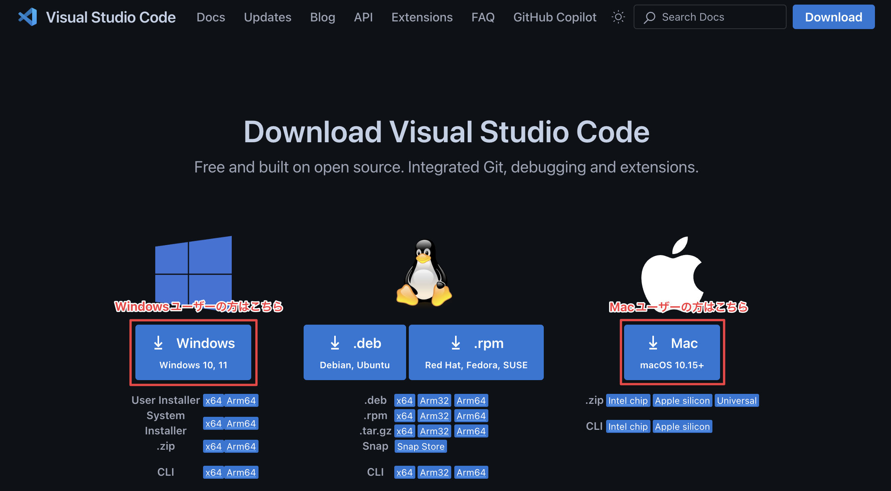
Task: Click the Download button in the header
Action: coord(834,17)
